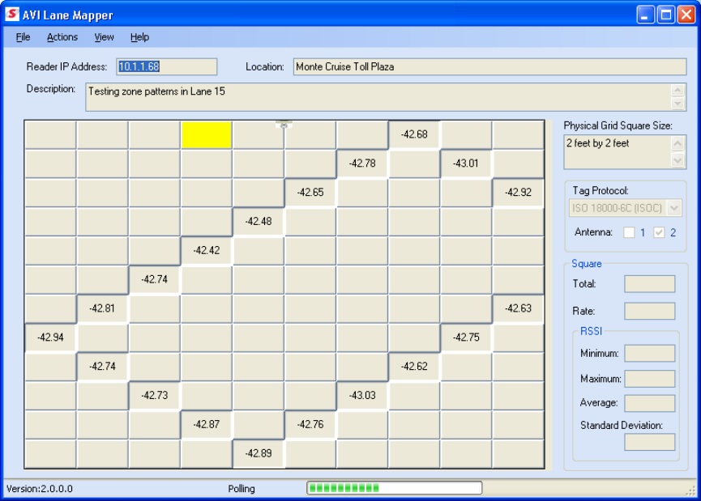Open the Help menu
This screenshot has height=501, width=701.
[139, 37]
